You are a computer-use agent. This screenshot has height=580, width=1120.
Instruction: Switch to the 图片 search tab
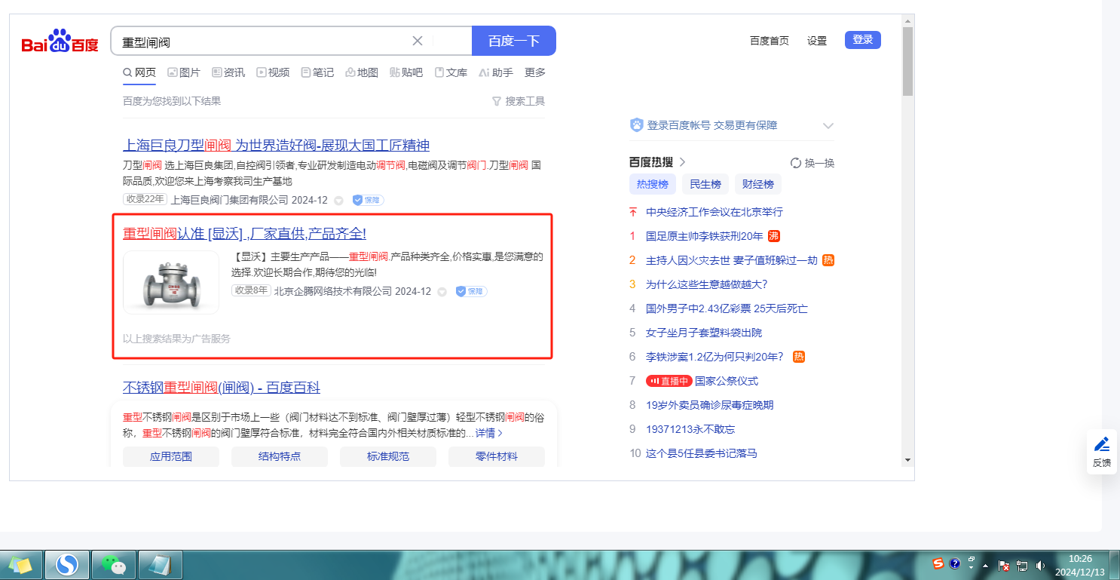(x=184, y=72)
